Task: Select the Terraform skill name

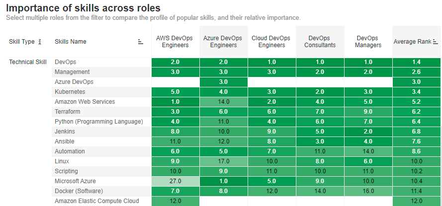Action: (68, 112)
